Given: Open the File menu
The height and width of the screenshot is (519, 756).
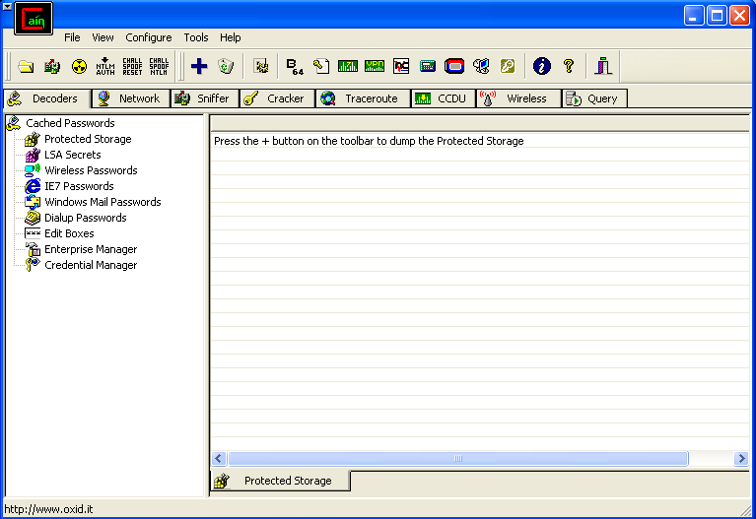Looking at the screenshot, I should [x=72, y=37].
